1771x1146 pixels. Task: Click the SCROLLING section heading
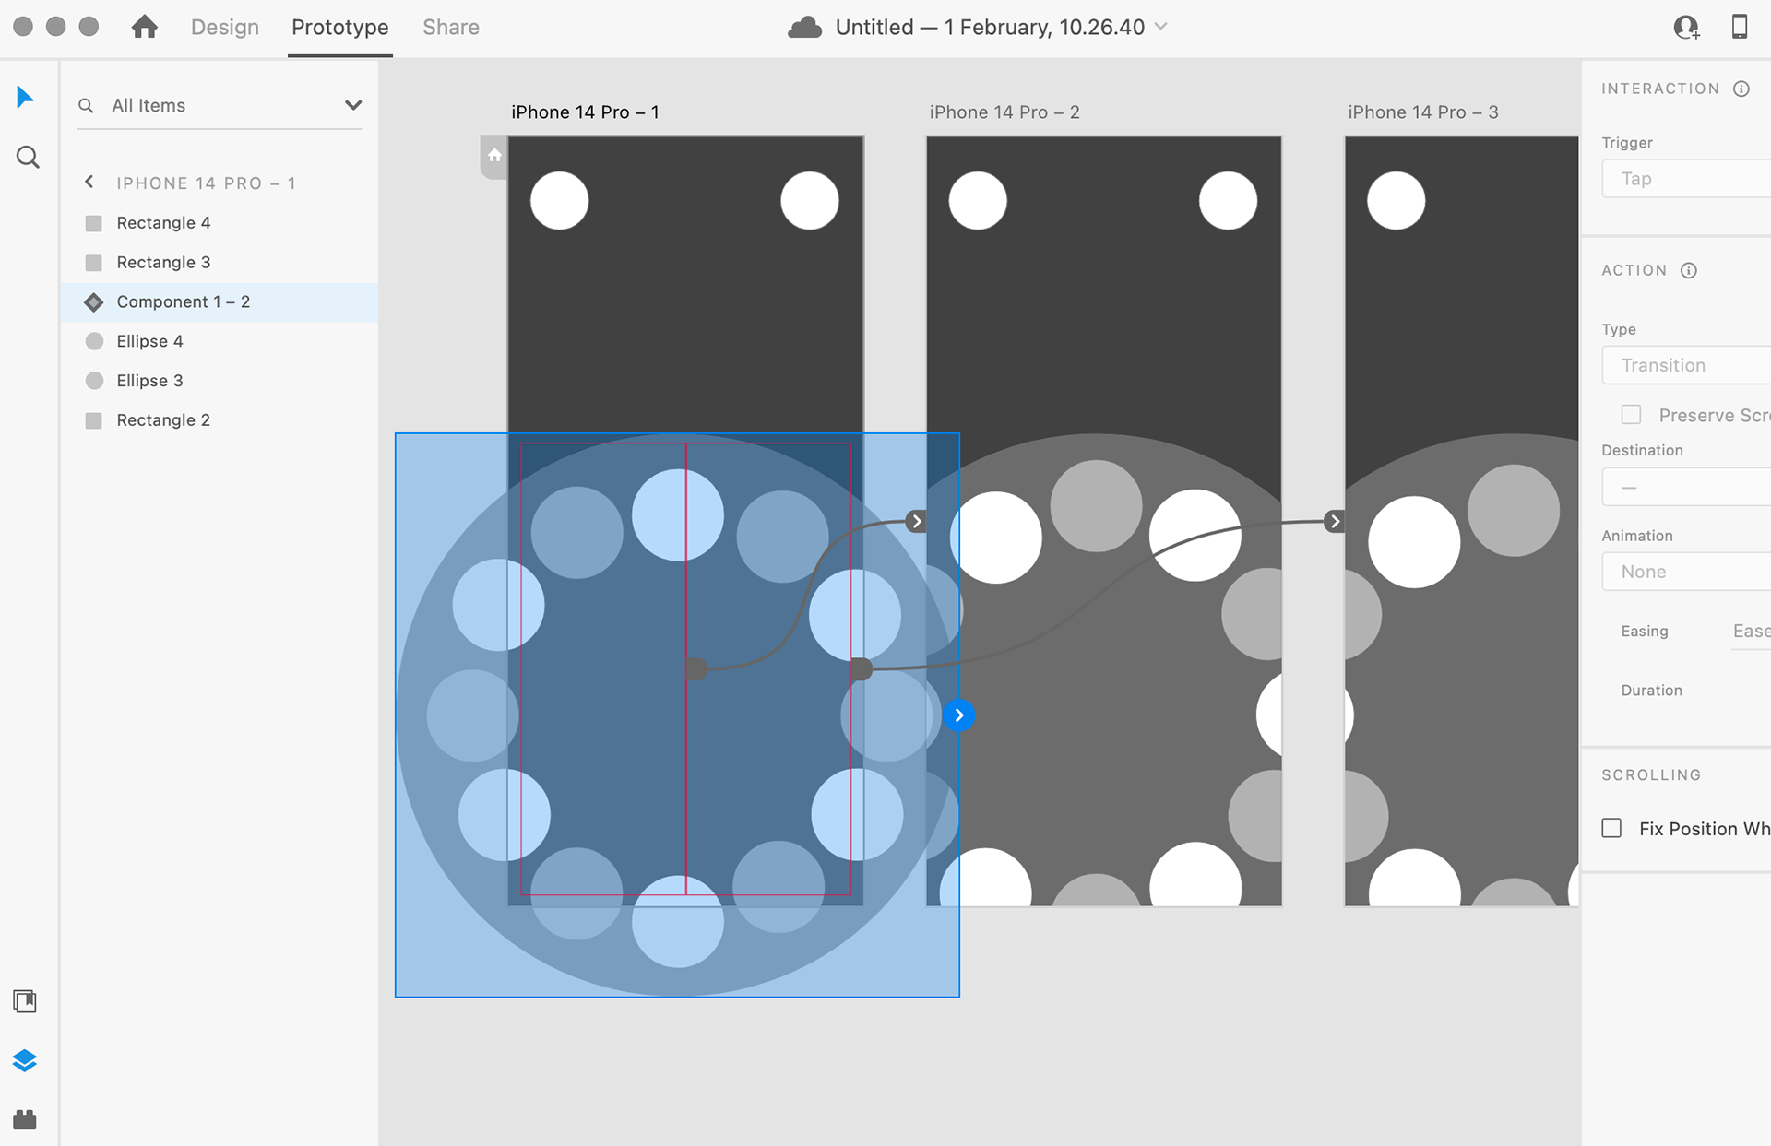1651,775
